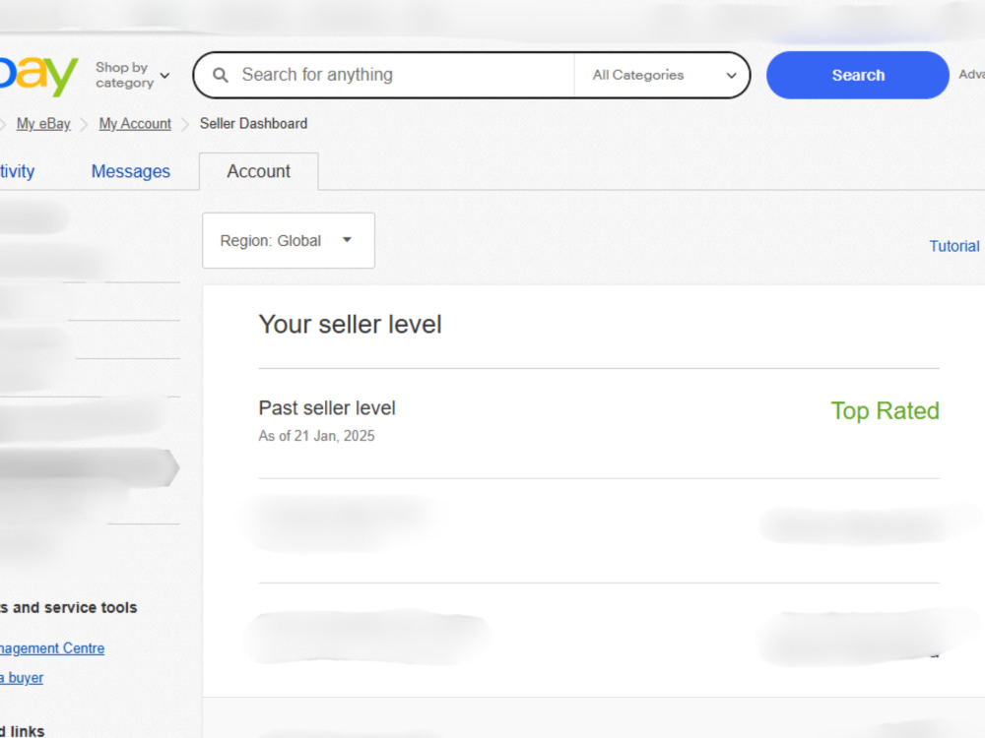Open the My Account breadcrumb link
Image resolution: width=985 pixels, height=738 pixels.
(135, 124)
